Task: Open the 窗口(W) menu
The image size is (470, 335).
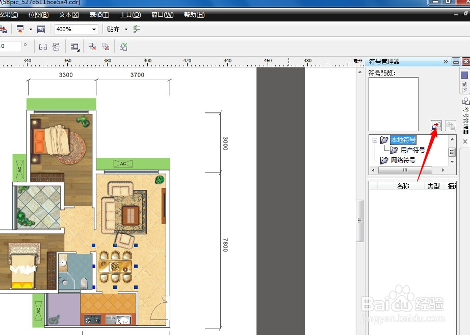Action: coord(162,15)
